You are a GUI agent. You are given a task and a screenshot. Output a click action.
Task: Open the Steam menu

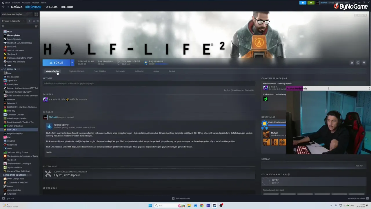(x=7, y=3)
